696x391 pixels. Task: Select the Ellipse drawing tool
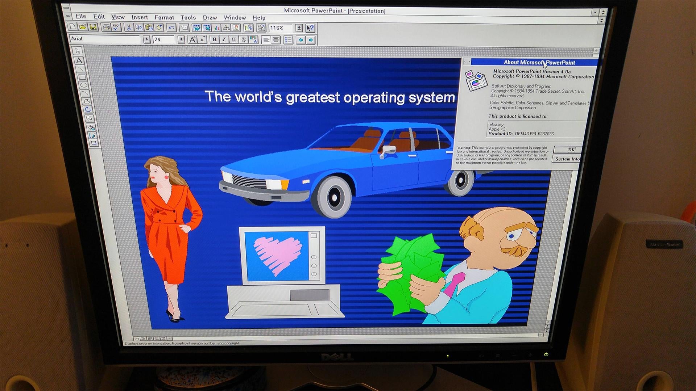[83, 85]
